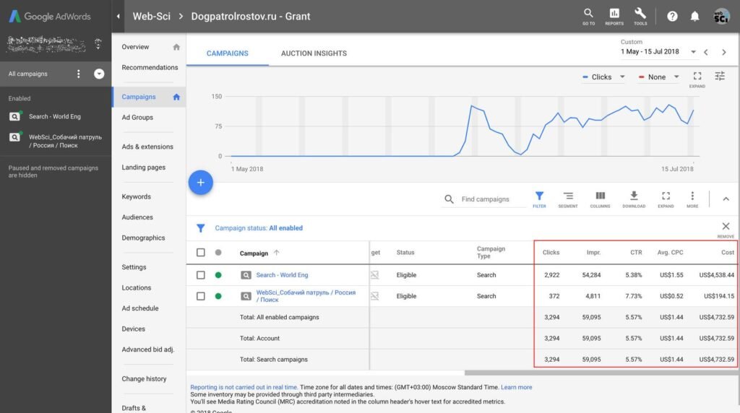
Task: Click Reporting is not carried out link
Action: pos(244,387)
